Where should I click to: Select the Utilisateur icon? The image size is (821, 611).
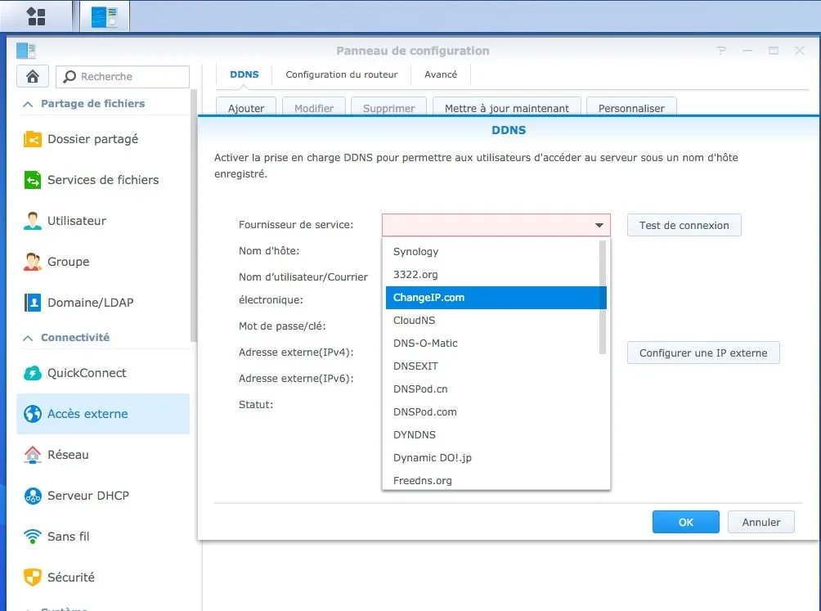coord(33,221)
